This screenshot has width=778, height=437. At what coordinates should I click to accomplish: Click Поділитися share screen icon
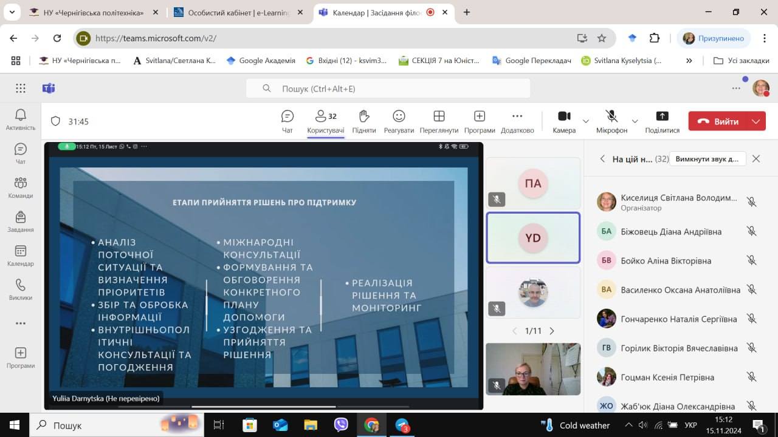662,121
